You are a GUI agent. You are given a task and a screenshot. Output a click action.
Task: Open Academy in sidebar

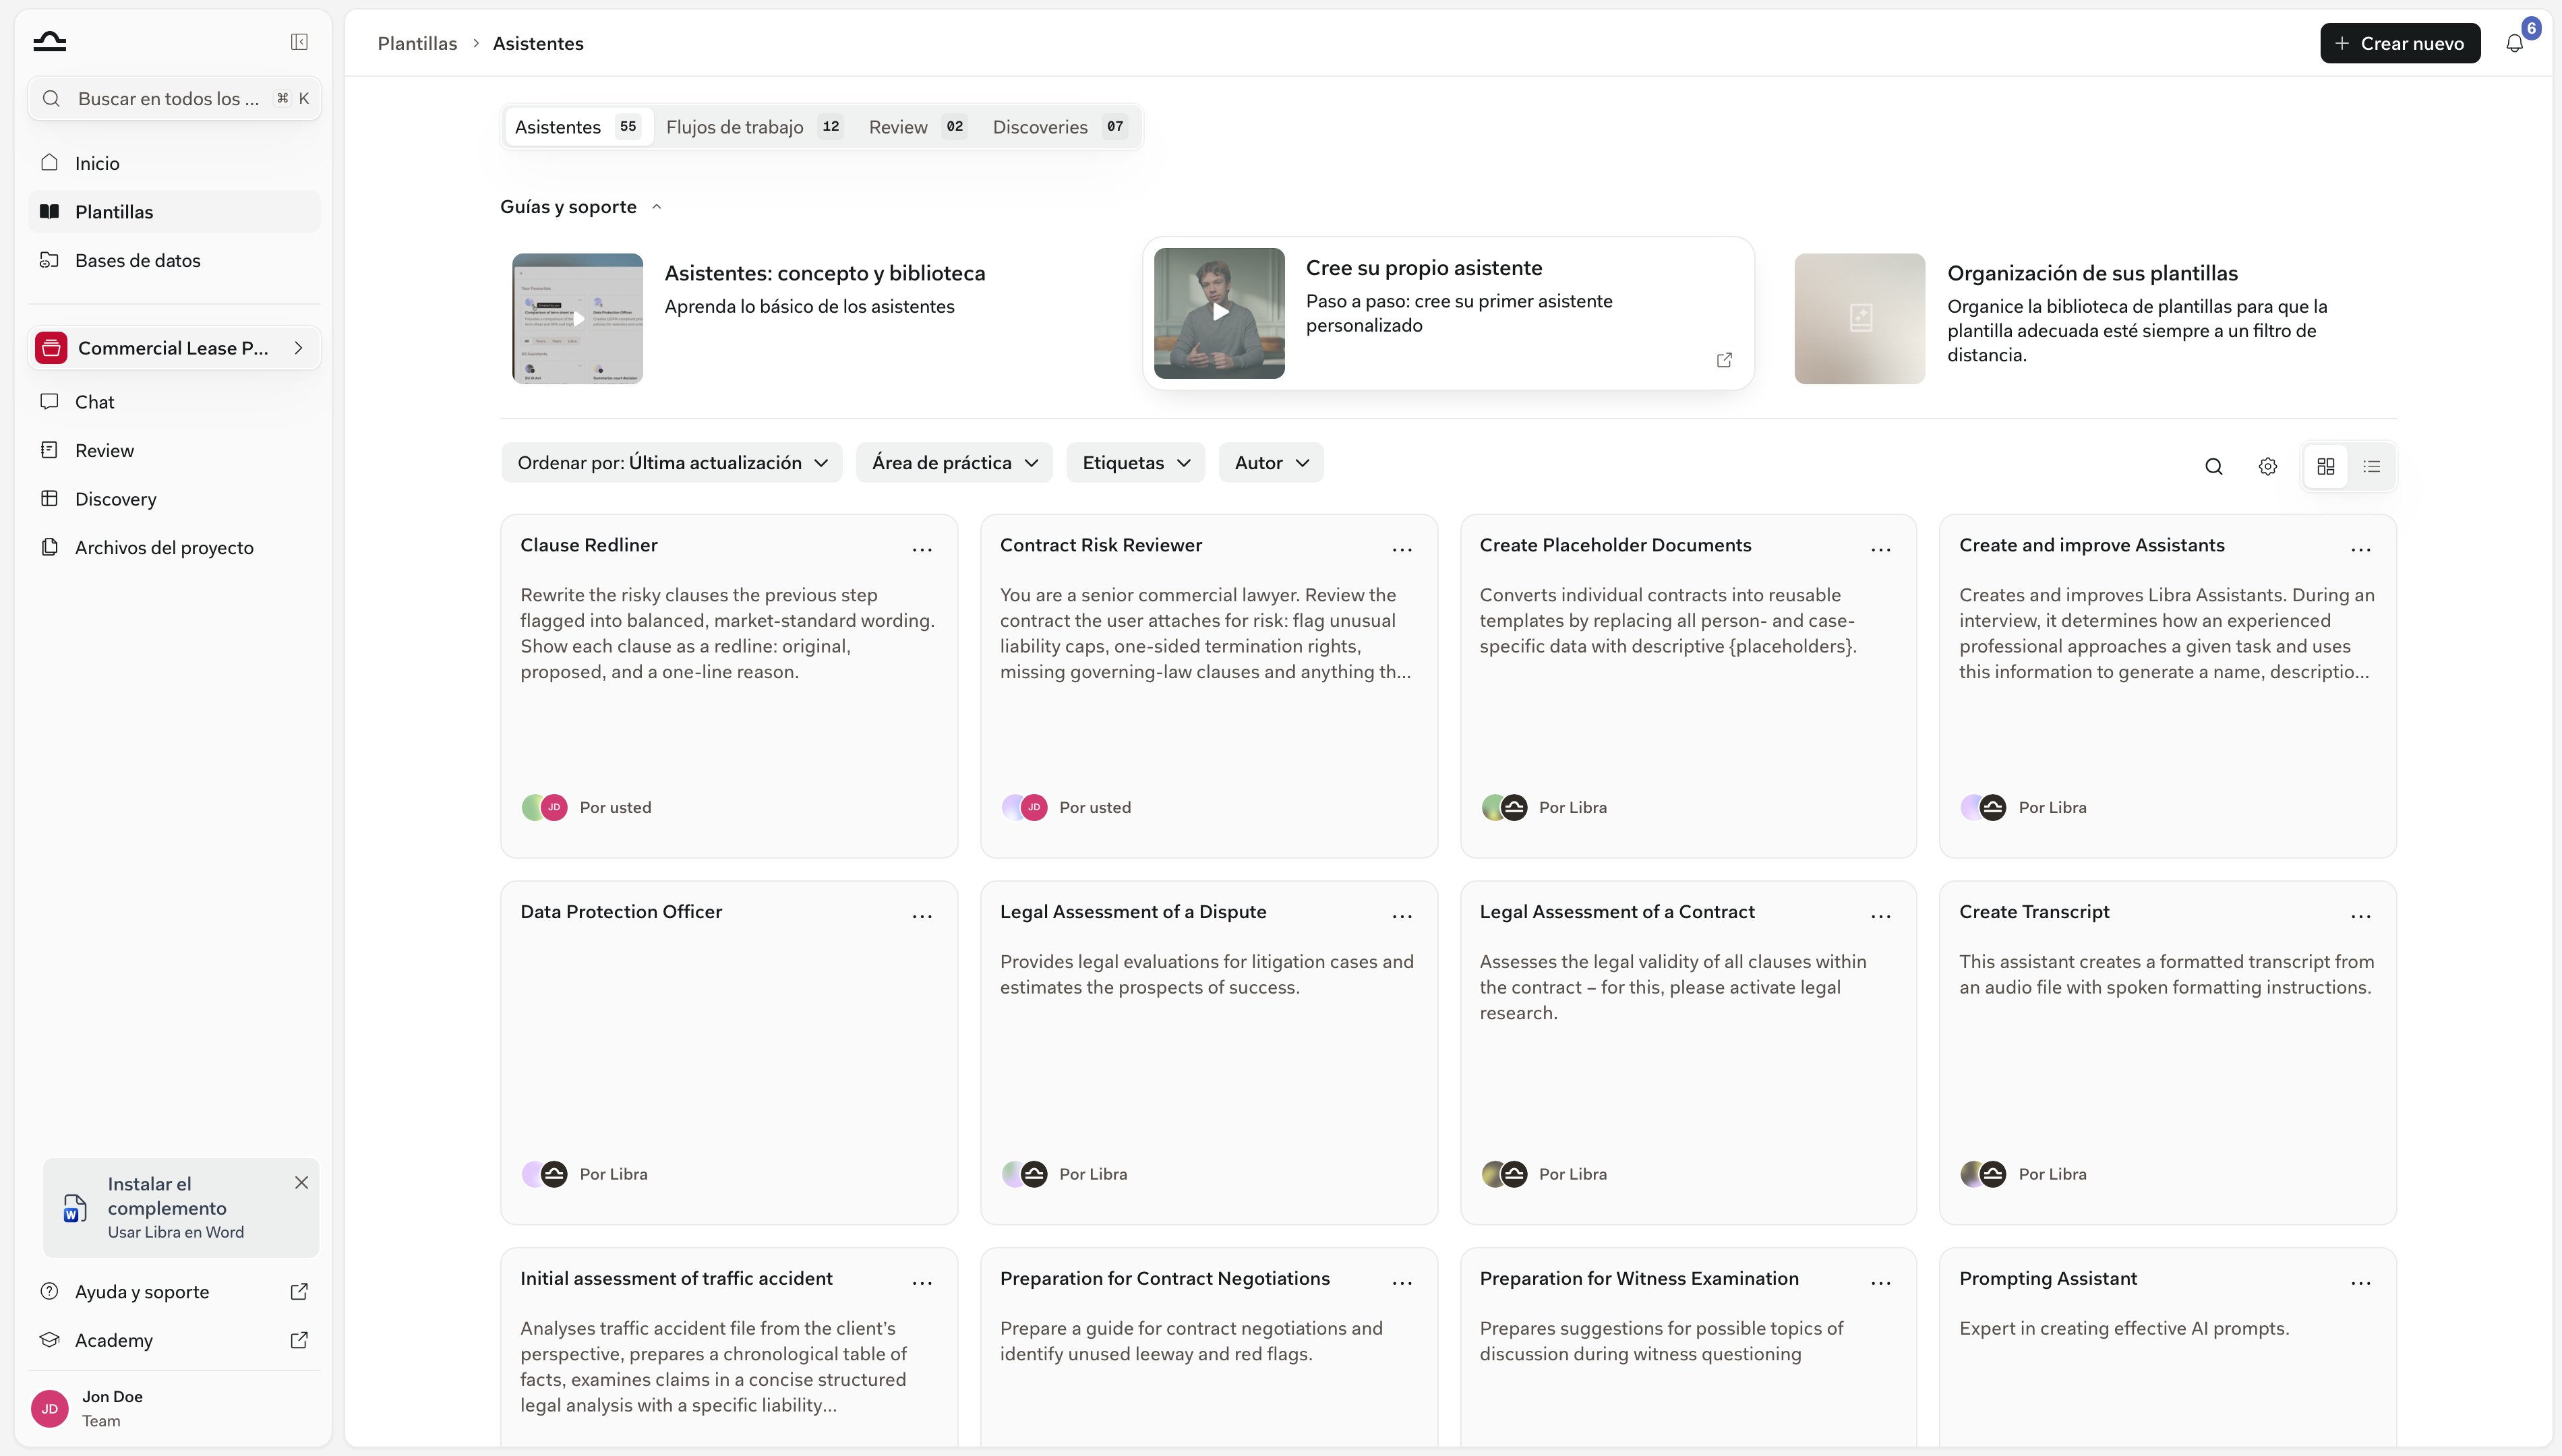tap(175, 1340)
